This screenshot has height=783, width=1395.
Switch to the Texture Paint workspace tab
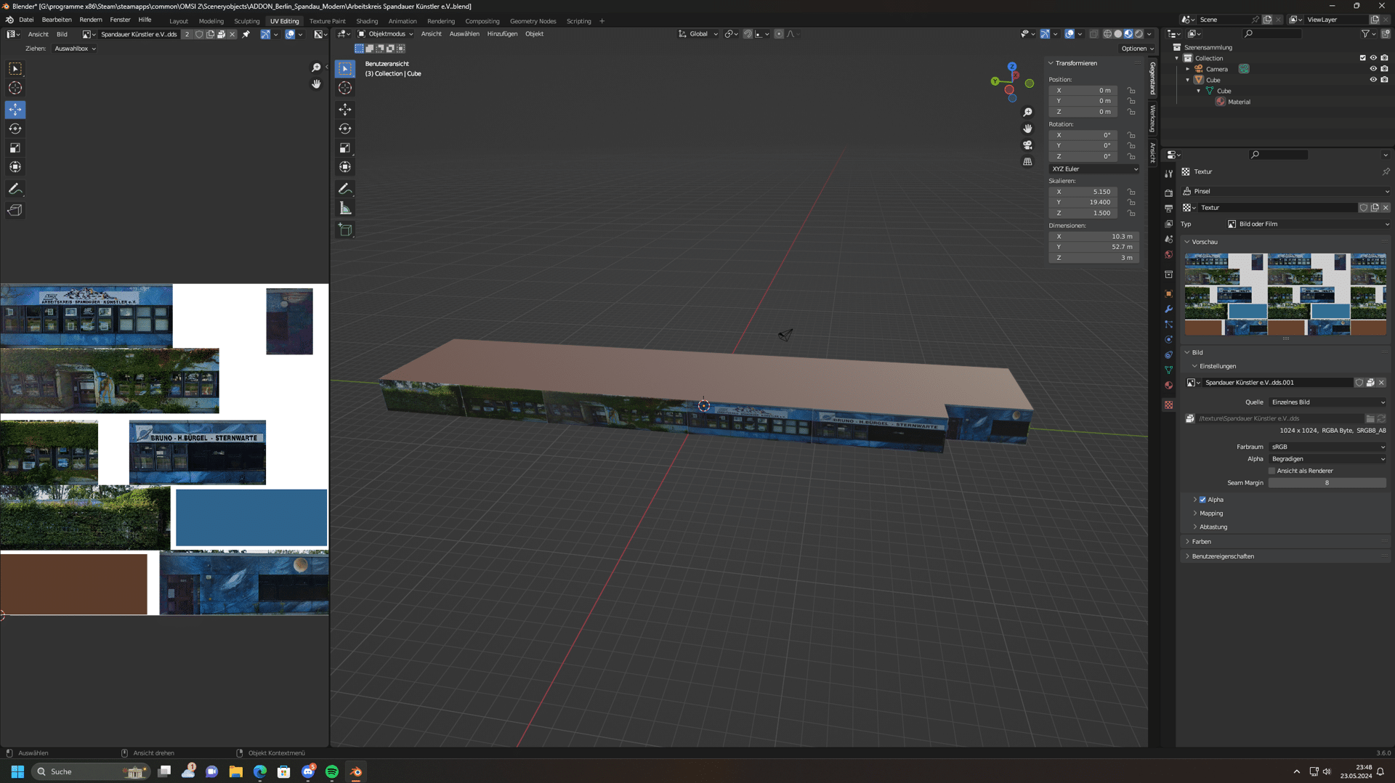(327, 21)
